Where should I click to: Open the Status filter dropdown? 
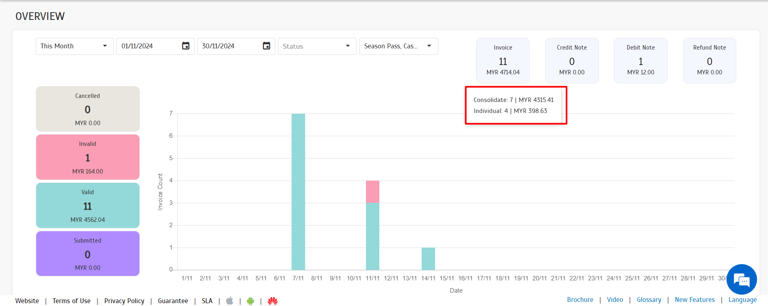pos(317,46)
